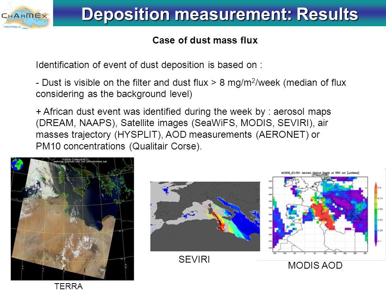Click the 'Visible Composite' header in TERRA image
Image resolution: width=386 pixels, height=290 pixels.
tap(73, 159)
